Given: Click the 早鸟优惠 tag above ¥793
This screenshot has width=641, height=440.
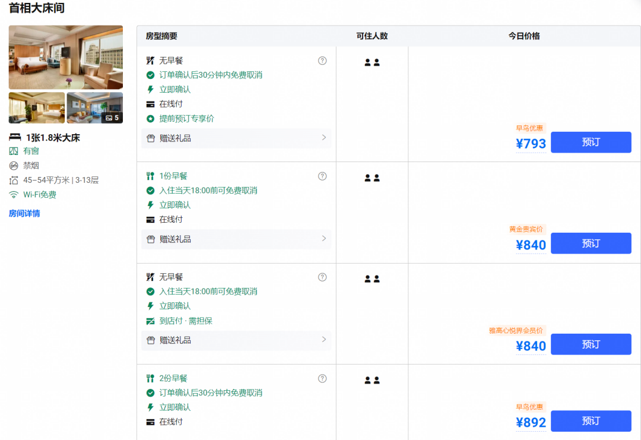Looking at the screenshot, I should (x=529, y=128).
